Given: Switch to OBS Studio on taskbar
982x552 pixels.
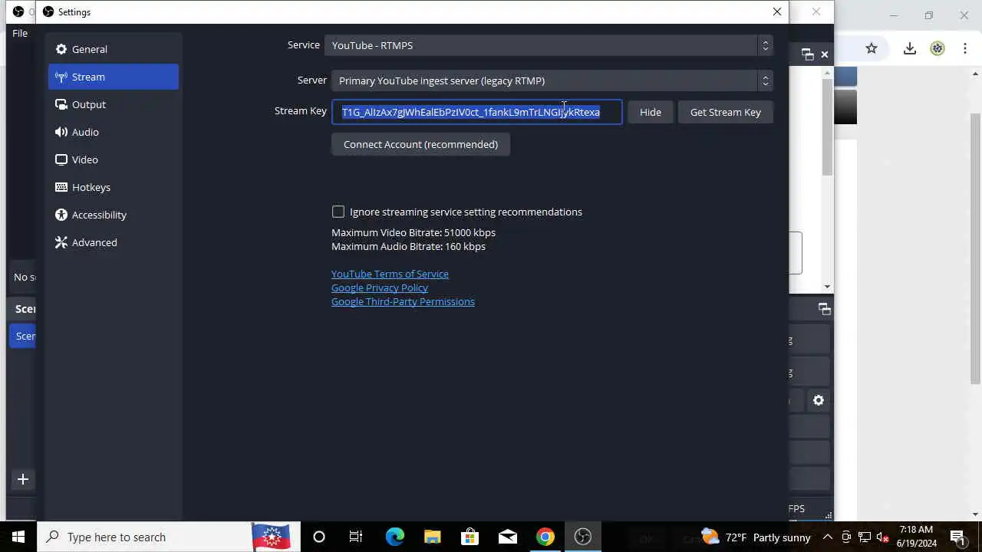Looking at the screenshot, I should click(x=583, y=537).
